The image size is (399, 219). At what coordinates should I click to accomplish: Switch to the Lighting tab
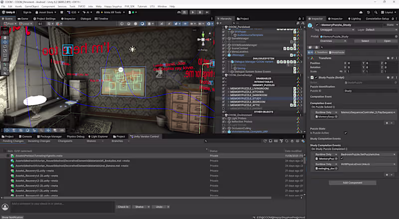[354, 18]
